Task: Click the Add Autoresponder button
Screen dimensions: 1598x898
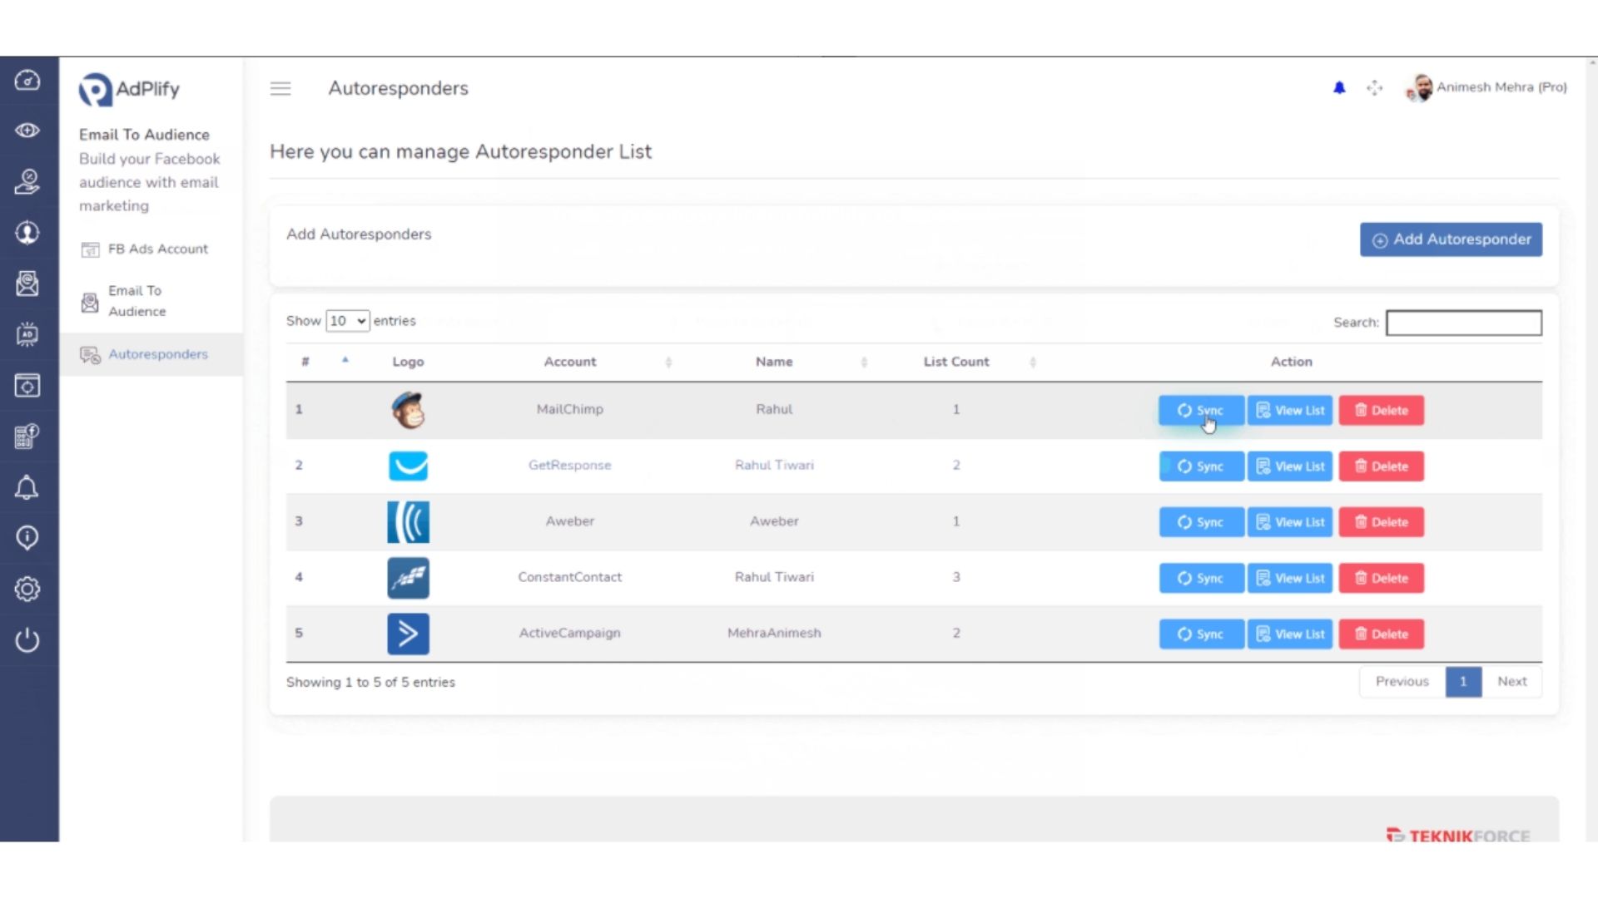Action: (x=1451, y=239)
